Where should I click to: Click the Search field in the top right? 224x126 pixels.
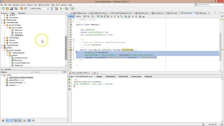209,5
